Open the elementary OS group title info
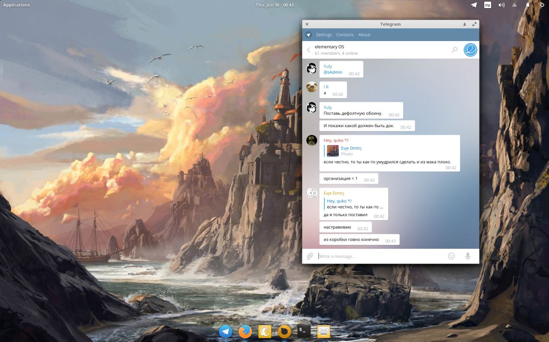Screen dimensions: 549x342 coord(329,47)
